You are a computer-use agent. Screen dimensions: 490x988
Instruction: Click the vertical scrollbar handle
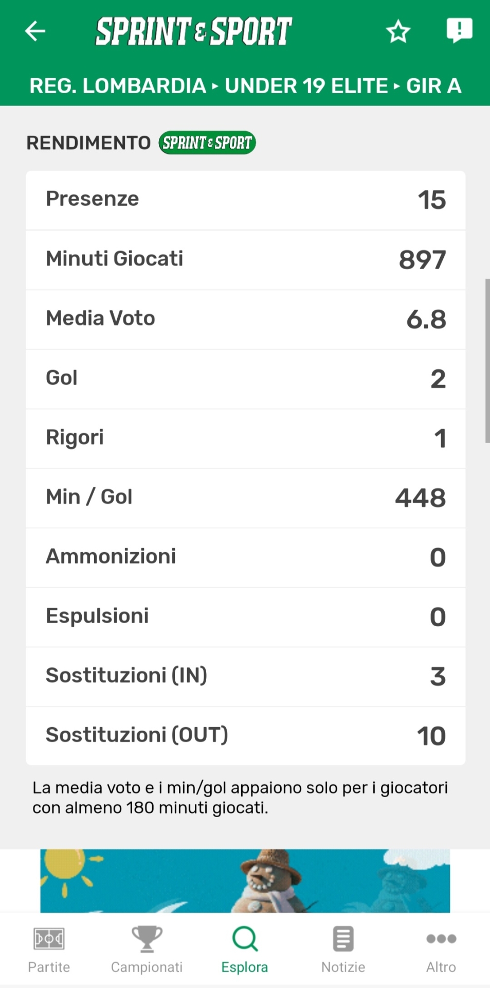487,360
